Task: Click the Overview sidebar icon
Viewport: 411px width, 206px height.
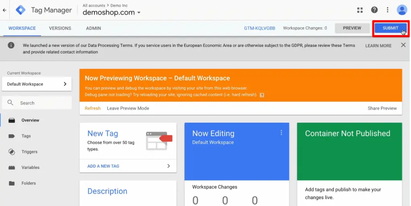Action: click(12, 120)
